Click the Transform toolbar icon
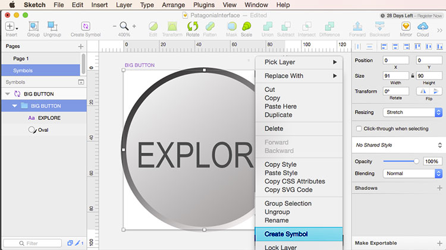Image resolution: width=446 pixels, height=250 pixels. [172, 26]
